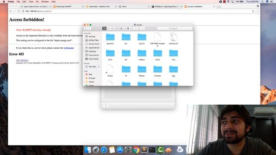Open the File menu
This screenshot has width=276, height=155.
(x=18, y=2)
